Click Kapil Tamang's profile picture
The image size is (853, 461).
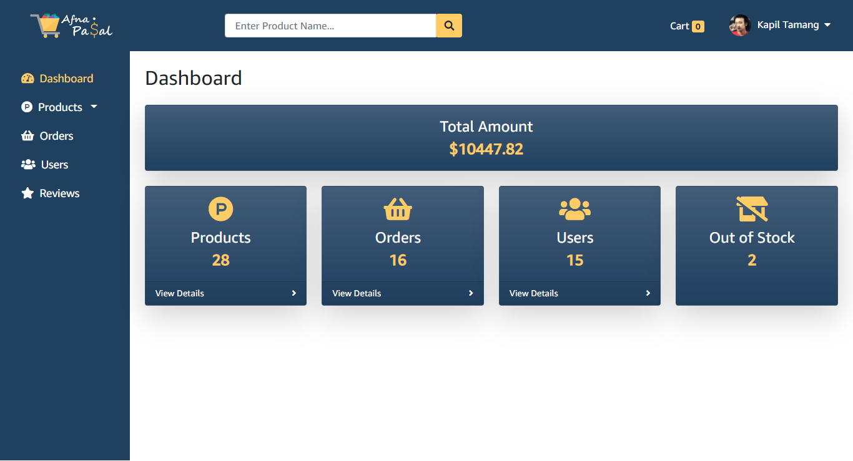pyautogui.click(x=739, y=25)
